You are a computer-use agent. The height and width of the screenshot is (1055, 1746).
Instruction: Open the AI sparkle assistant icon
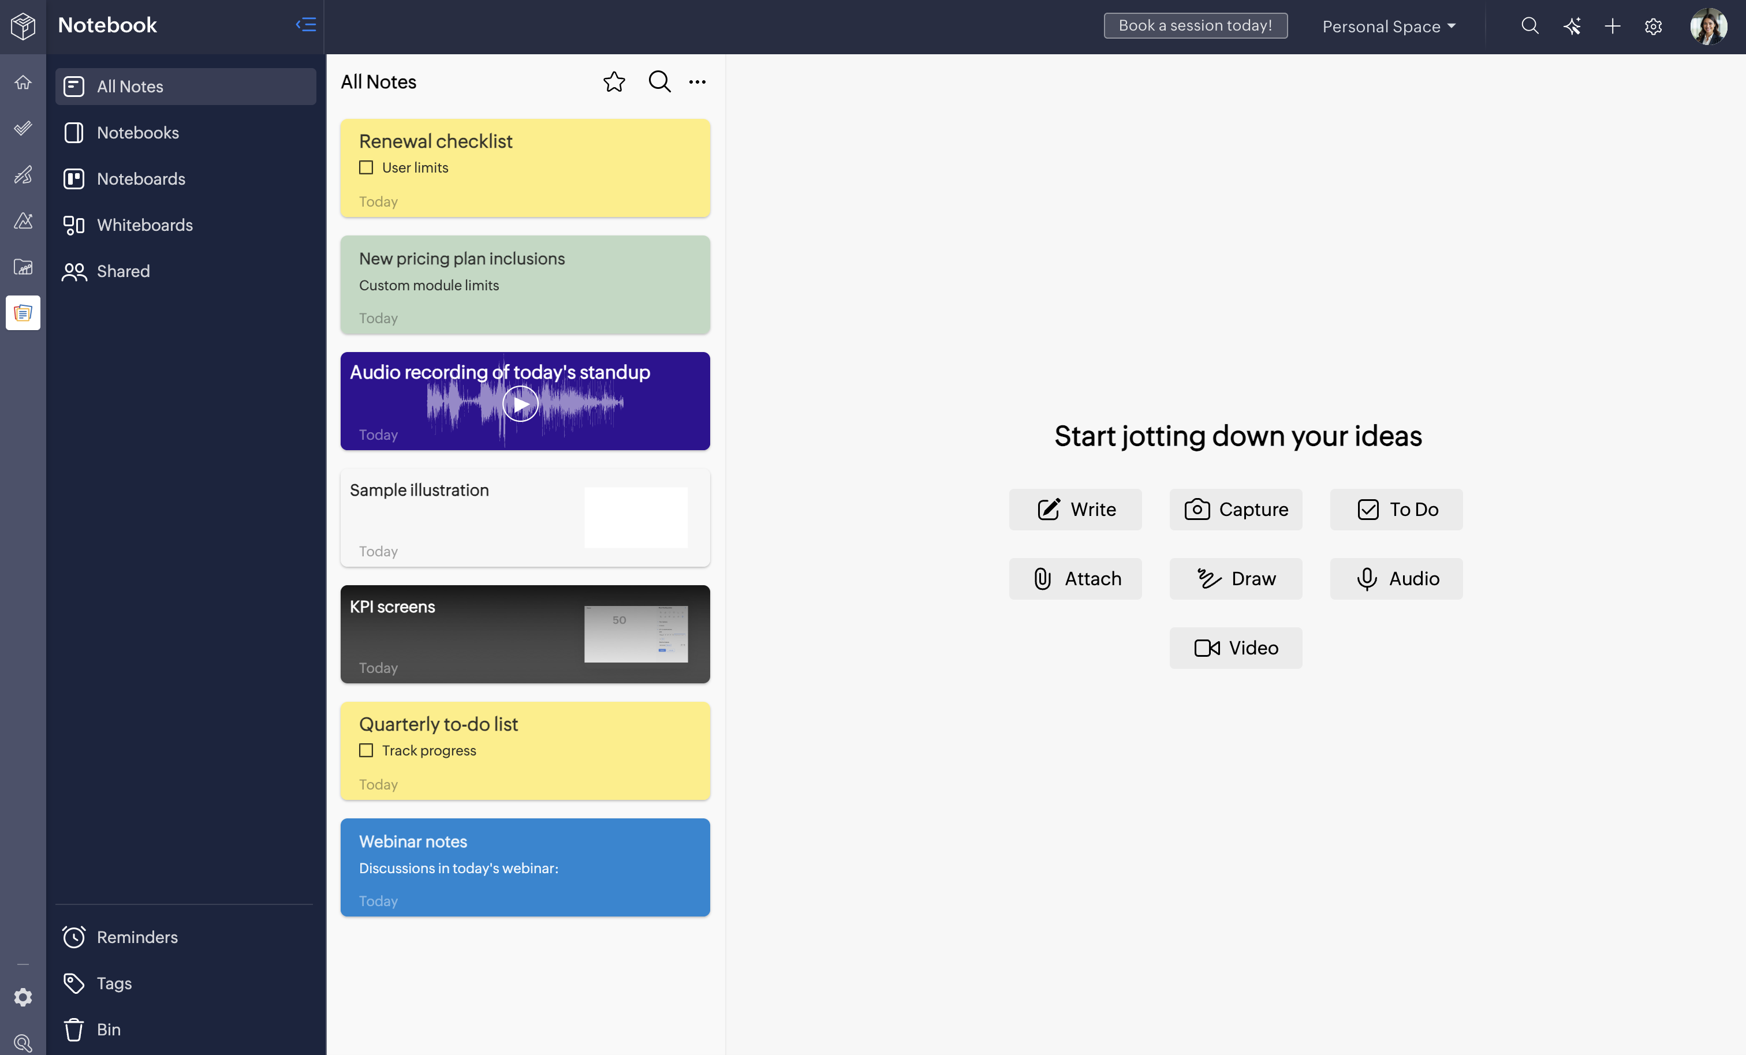pos(1572,26)
